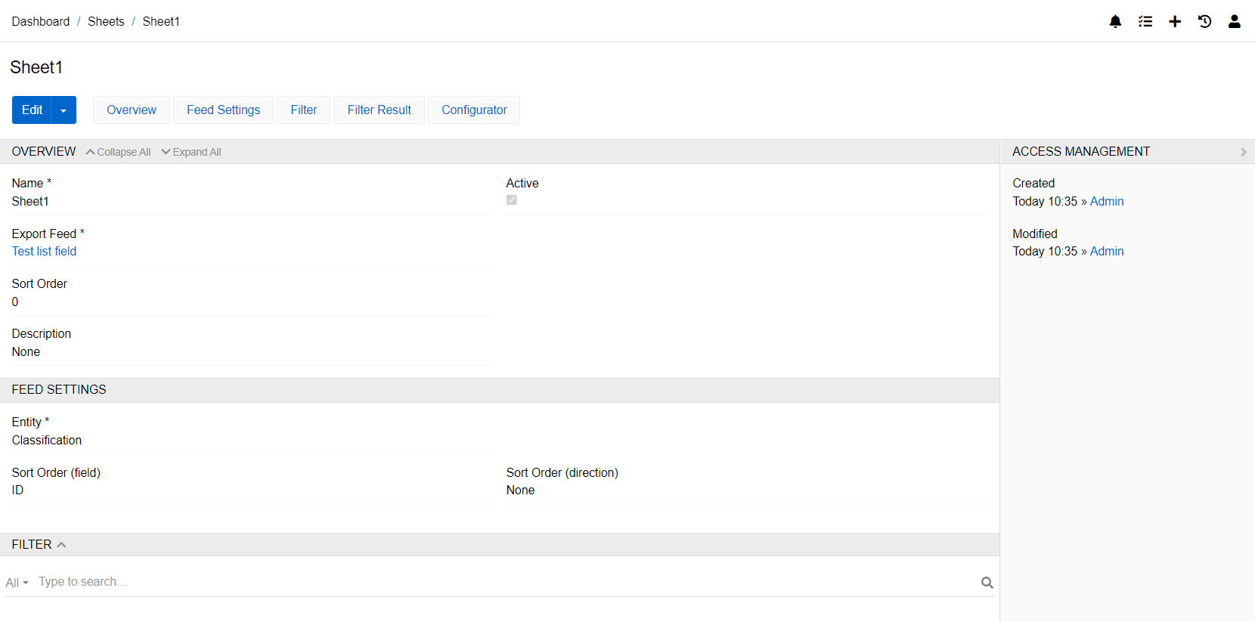Click the Sheet1 breadcrumb text

(161, 21)
